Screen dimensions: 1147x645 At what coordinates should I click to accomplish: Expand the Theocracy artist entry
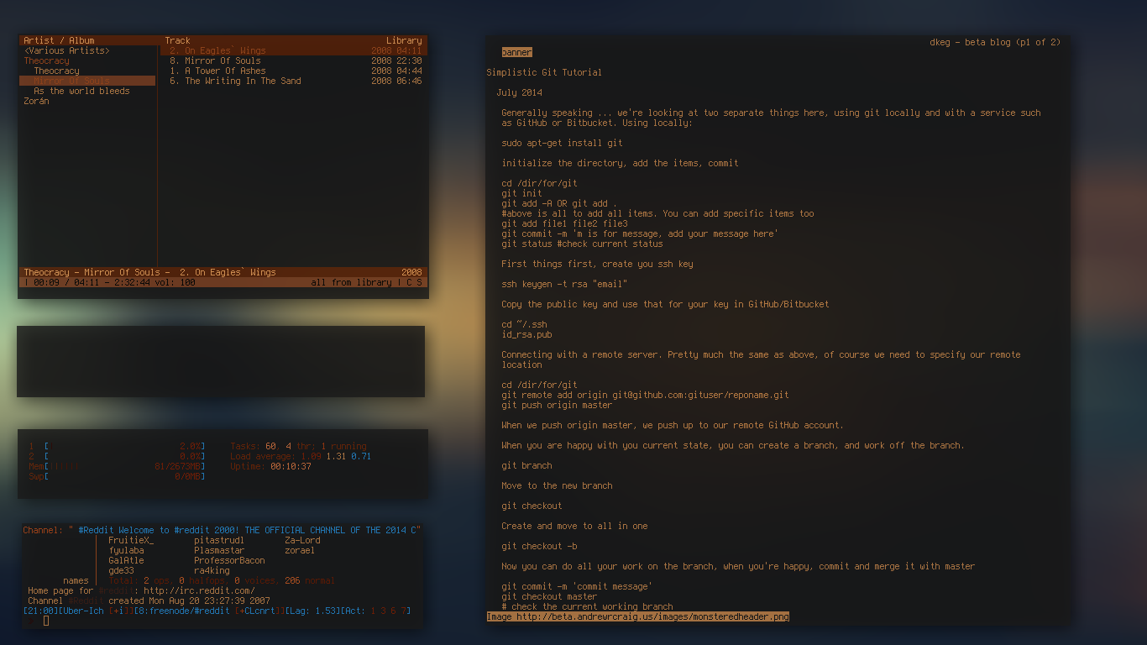tap(46, 60)
